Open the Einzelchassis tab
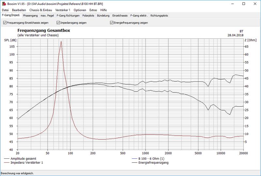Image resolution: width=261 pixels, height=176 pixels. point(120,16)
